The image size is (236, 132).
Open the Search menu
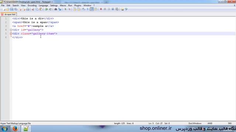15,5
